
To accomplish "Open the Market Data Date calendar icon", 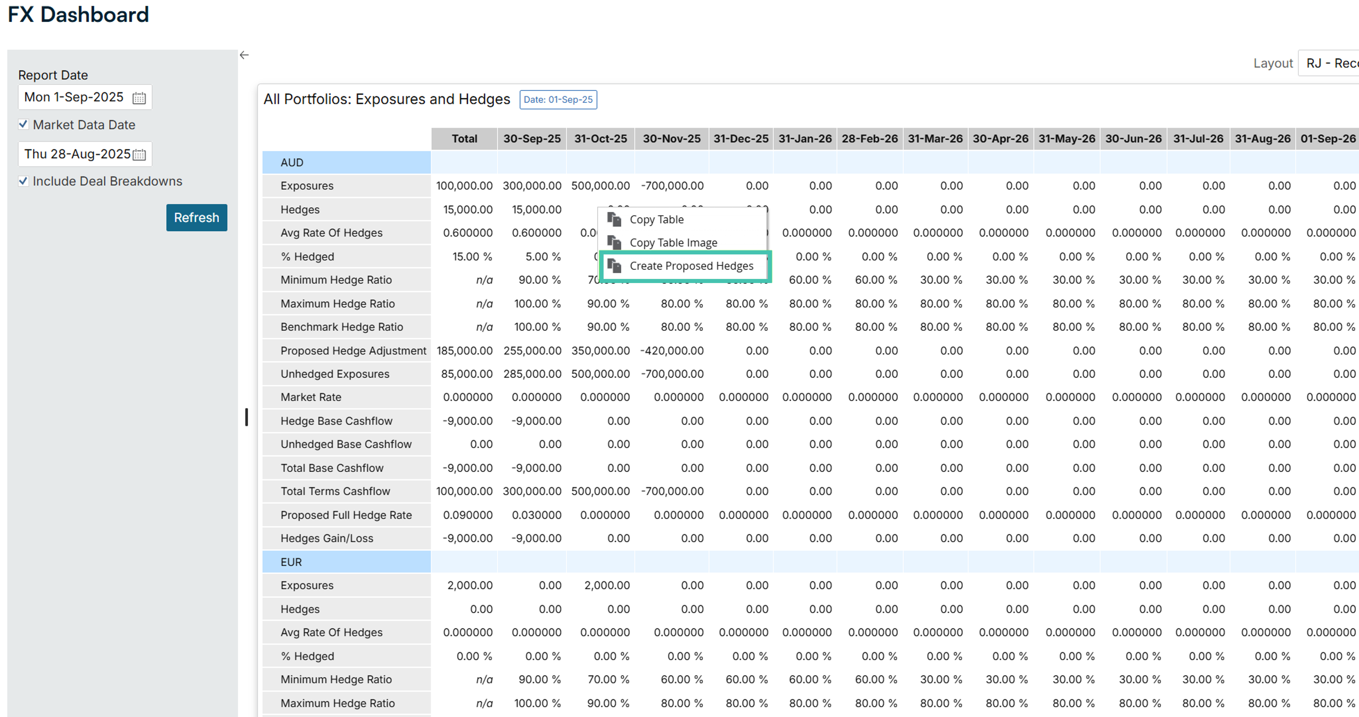I will 139,155.
